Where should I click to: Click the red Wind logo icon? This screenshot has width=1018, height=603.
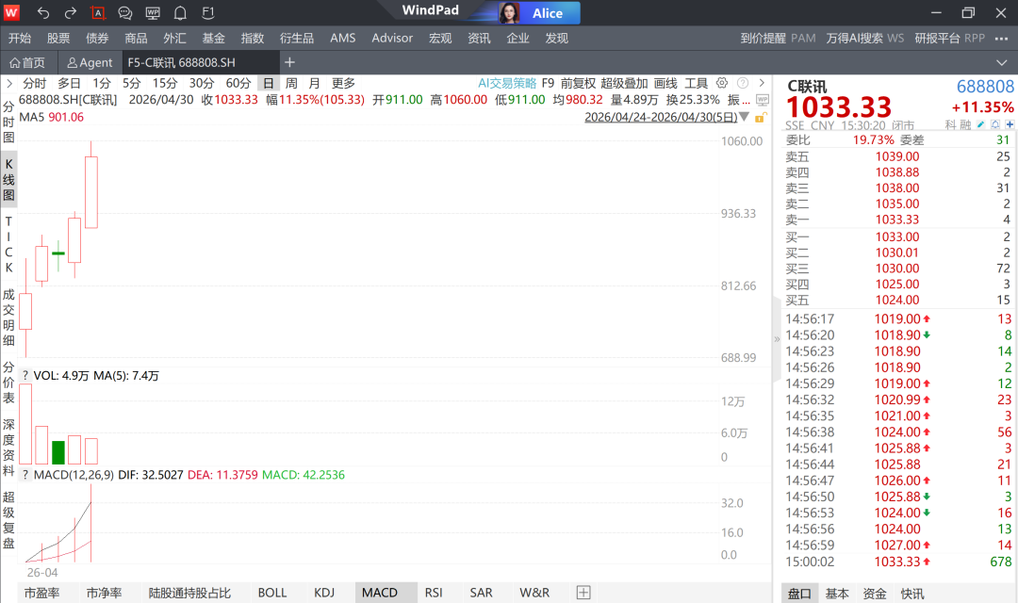pyautogui.click(x=11, y=12)
